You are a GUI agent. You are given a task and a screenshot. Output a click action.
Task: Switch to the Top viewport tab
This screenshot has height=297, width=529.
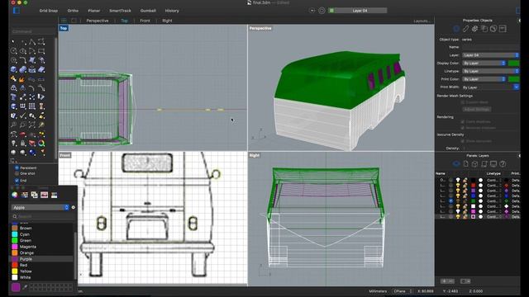point(124,21)
